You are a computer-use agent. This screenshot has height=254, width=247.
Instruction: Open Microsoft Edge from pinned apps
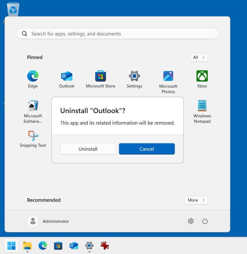(x=33, y=76)
